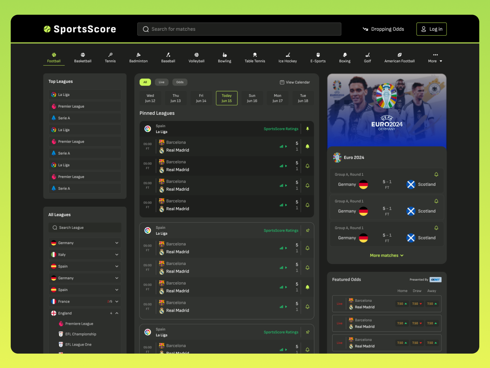Expand the first Spain league row
This screenshot has height=368, width=490.
pyautogui.click(x=85, y=266)
